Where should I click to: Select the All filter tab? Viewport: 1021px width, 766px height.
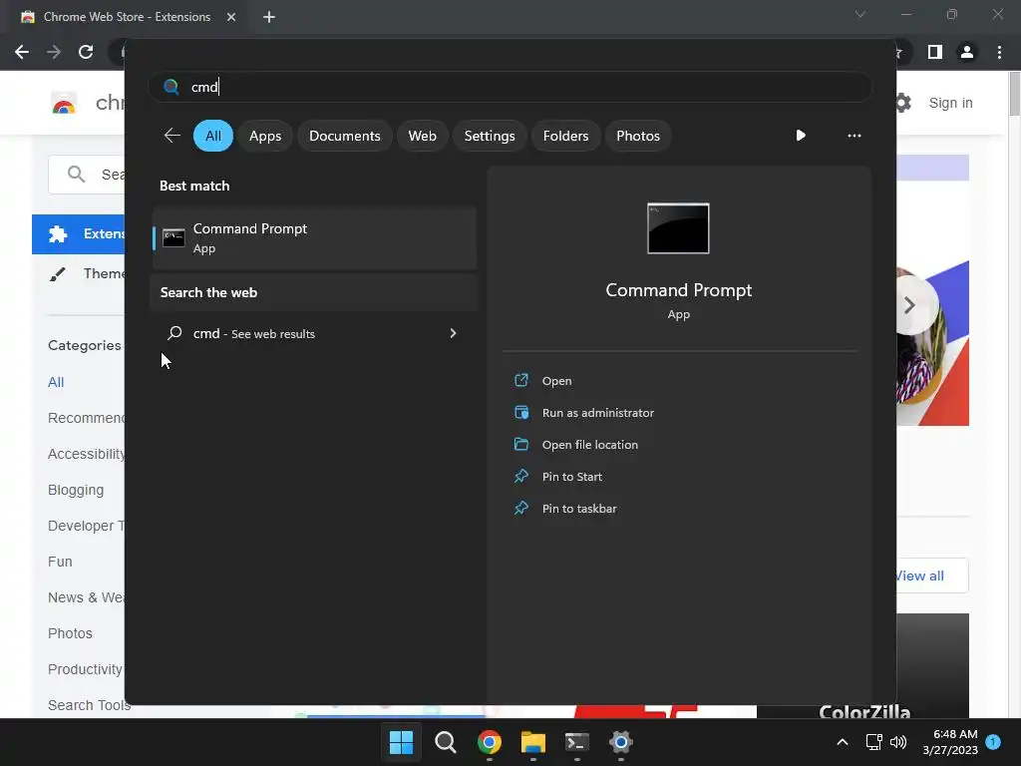point(213,136)
